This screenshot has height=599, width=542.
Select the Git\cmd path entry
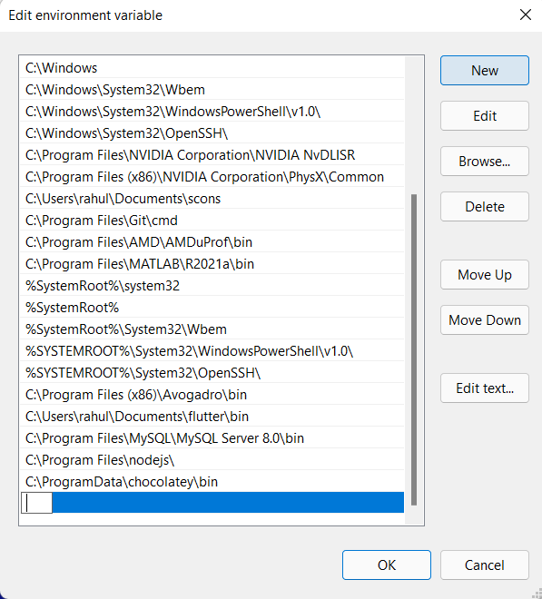(212, 221)
